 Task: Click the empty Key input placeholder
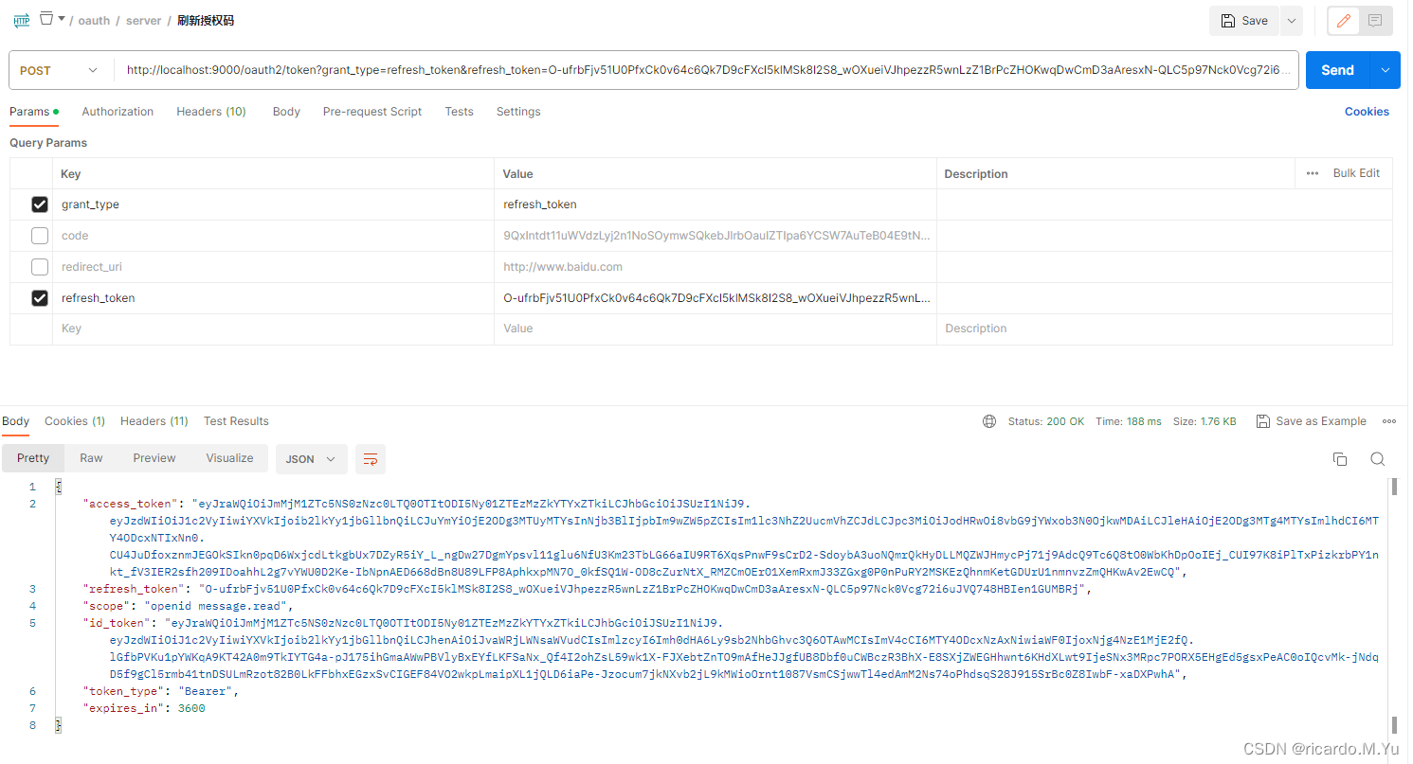coord(273,329)
